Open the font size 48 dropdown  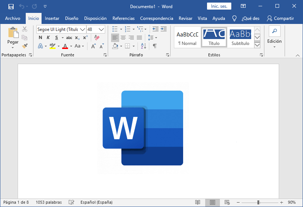pos(101,29)
